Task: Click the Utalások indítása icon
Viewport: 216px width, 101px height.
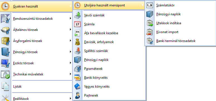Action: coord(150,23)
